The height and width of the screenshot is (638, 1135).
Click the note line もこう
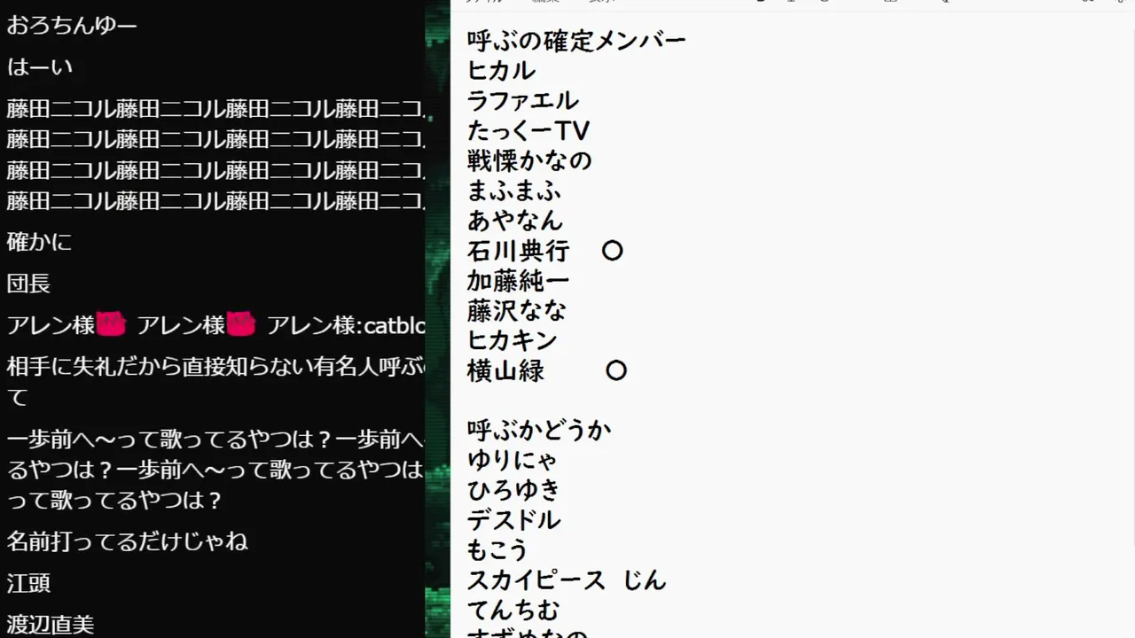497,550
